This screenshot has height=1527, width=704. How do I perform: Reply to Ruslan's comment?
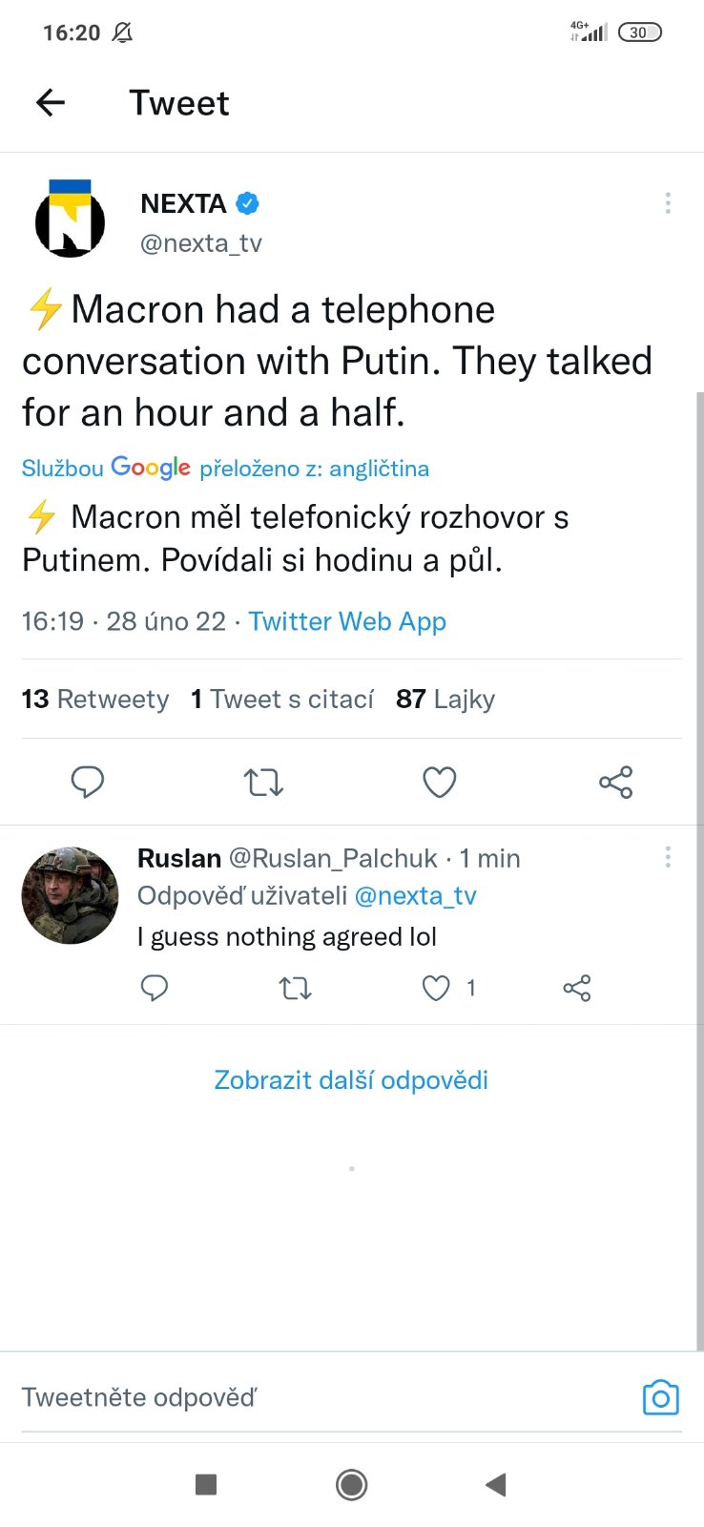tap(155, 988)
